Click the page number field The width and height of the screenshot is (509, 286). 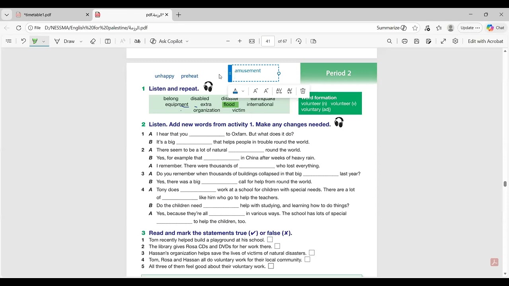(268, 41)
